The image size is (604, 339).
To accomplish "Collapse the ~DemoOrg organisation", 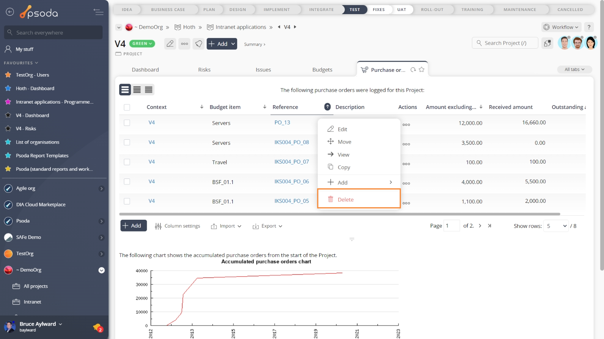I will coord(101,270).
